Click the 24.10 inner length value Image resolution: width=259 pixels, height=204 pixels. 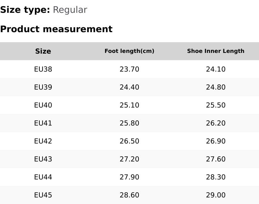point(216,69)
